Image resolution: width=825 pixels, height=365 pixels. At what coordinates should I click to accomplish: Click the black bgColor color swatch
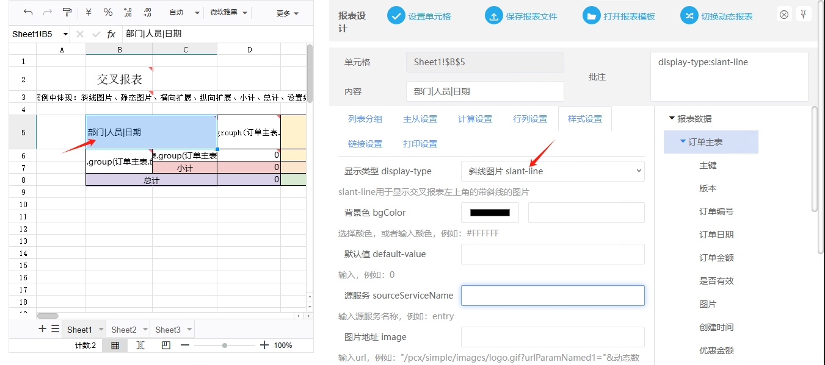coord(489,213)
